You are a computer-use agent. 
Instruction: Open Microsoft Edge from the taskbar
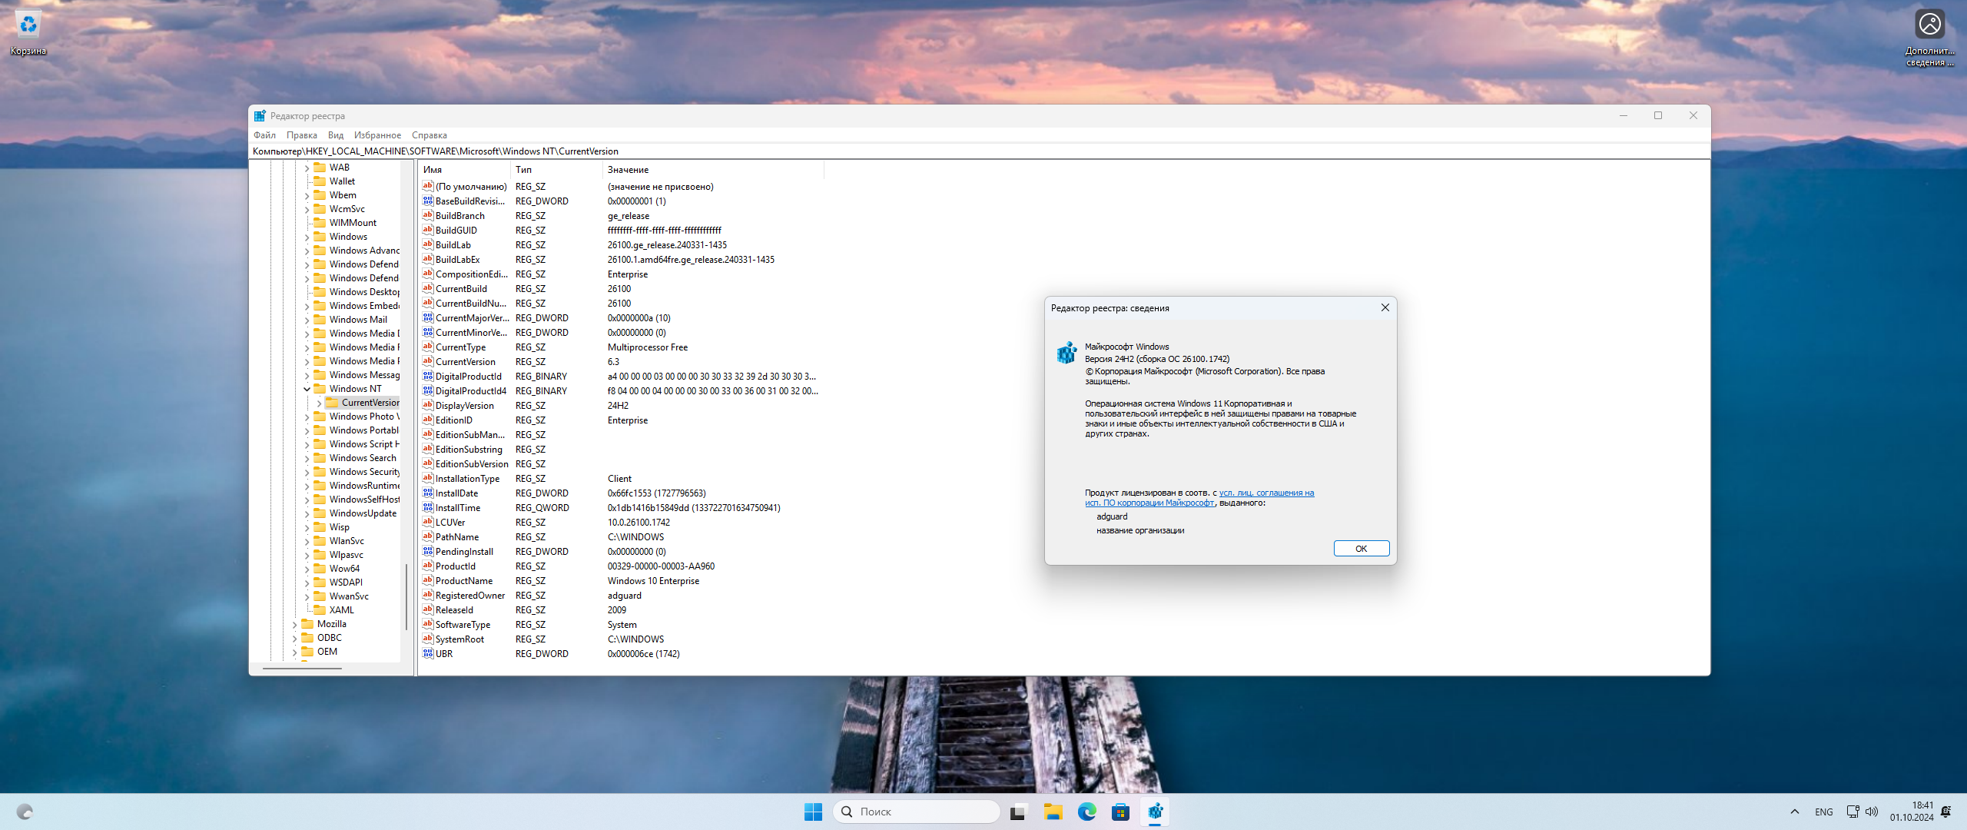pyautogui.click(x=1086, y=812)
